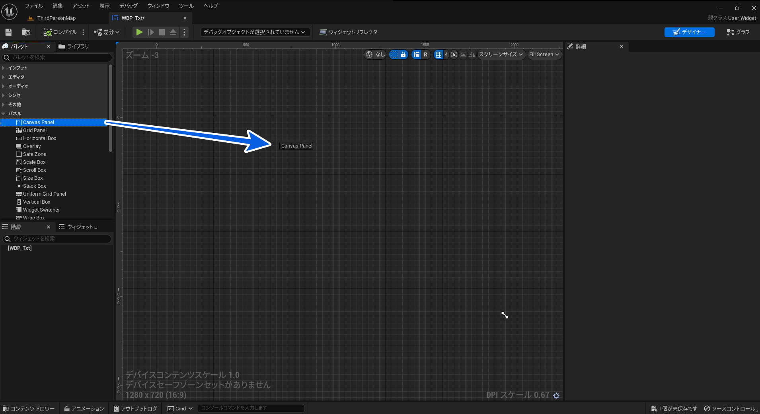The width and height of the screenshot is (760, 414).
Task: Open the DPI scale settings gear
Action: tap(556, 395)
